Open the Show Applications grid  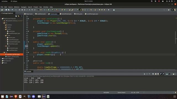pos(175,97)
